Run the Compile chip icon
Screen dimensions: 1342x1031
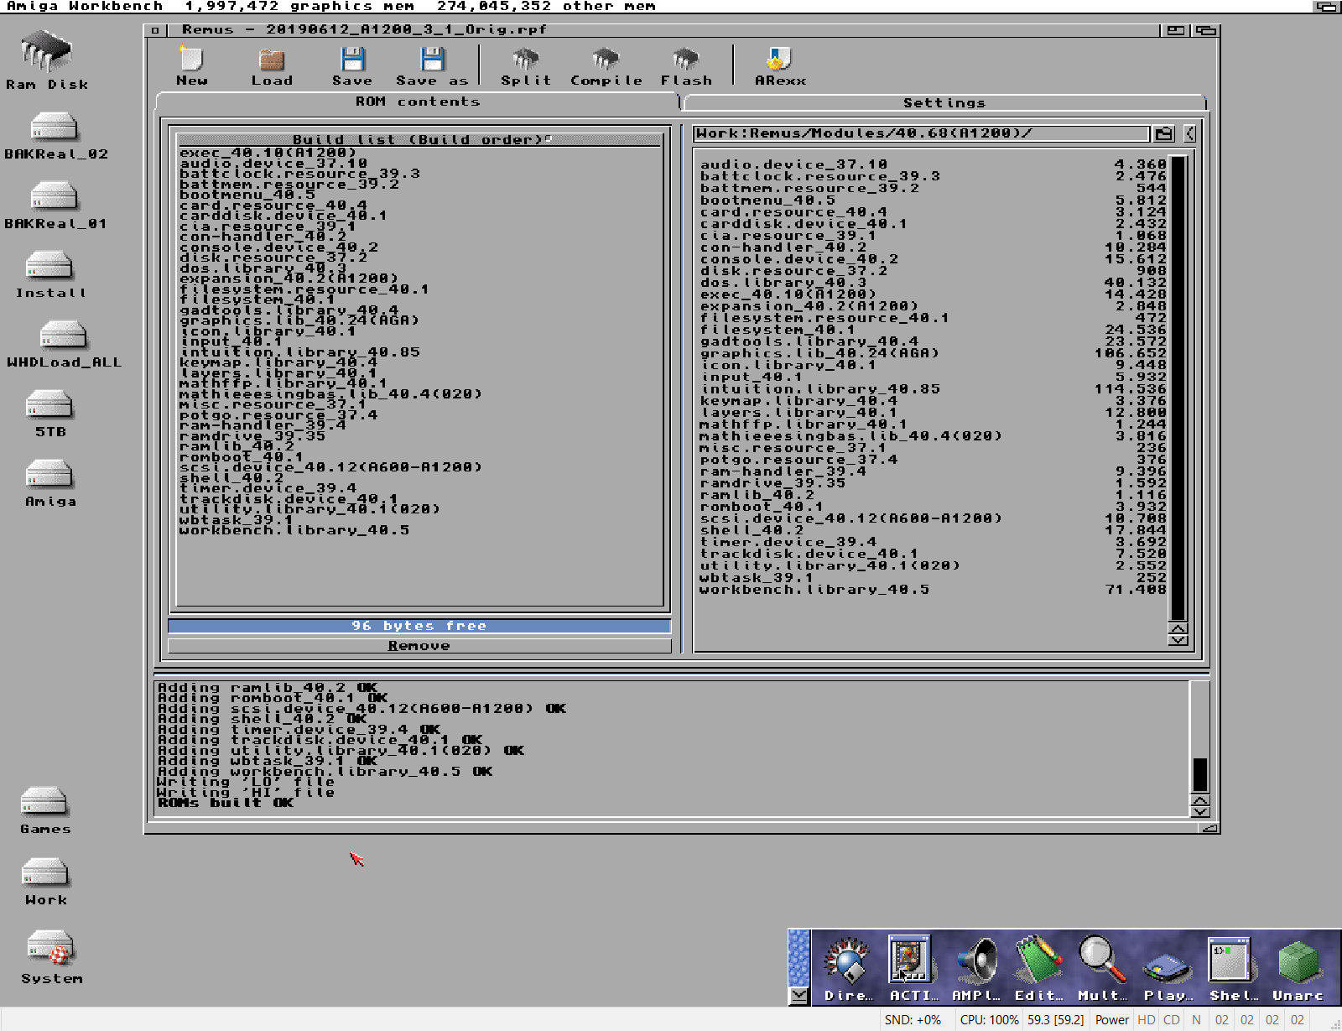[606, 66]
